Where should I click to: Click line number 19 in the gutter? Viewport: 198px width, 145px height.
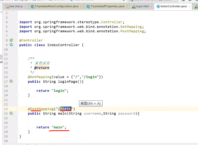pyautogui.click(x=6, y=91)
